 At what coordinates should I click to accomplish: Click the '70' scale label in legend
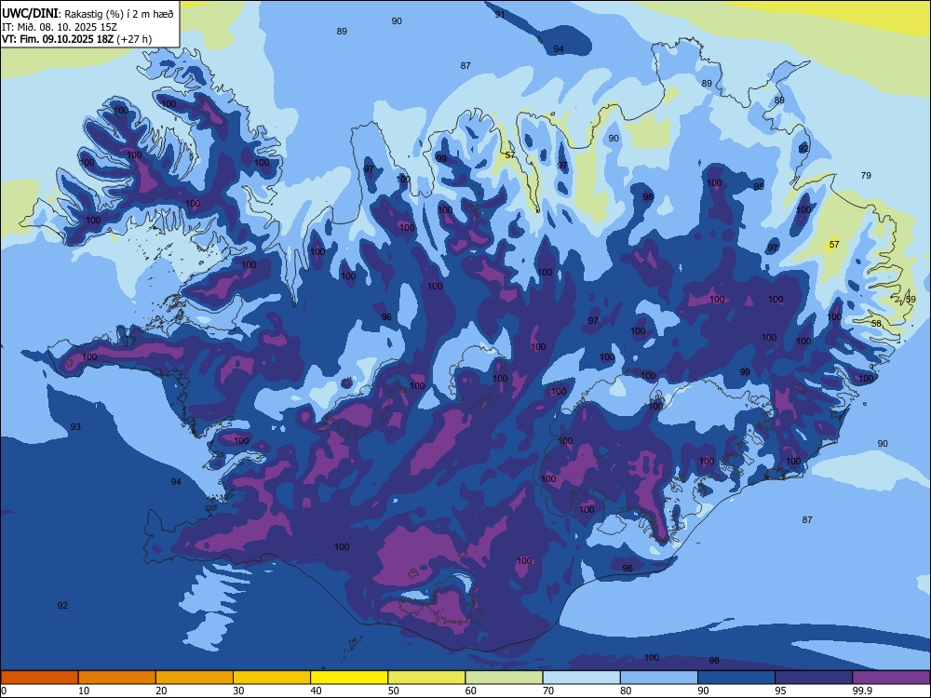click(x=548, y=691)
